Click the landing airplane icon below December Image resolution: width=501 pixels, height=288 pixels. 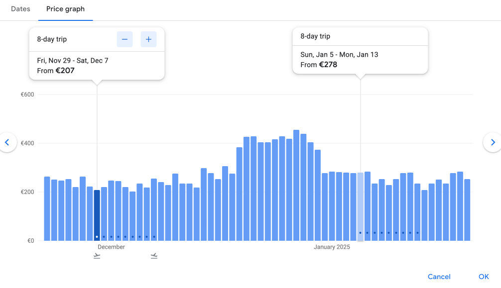[x=154, y=255]
